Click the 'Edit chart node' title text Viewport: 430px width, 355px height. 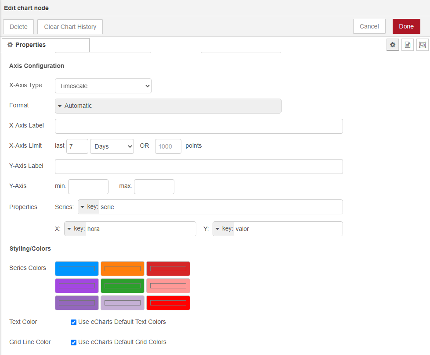[x=26, y=8]
